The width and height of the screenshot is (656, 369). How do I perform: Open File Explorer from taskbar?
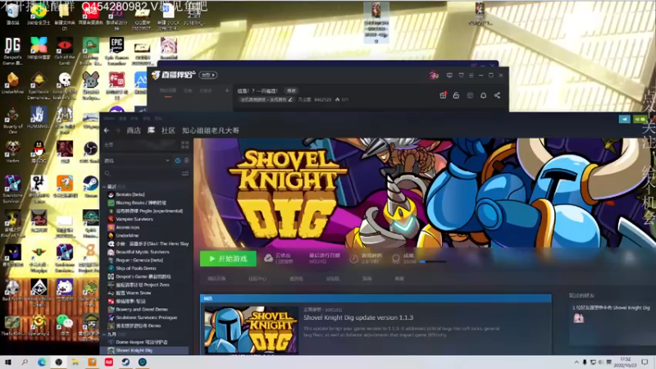pos(75,362)
